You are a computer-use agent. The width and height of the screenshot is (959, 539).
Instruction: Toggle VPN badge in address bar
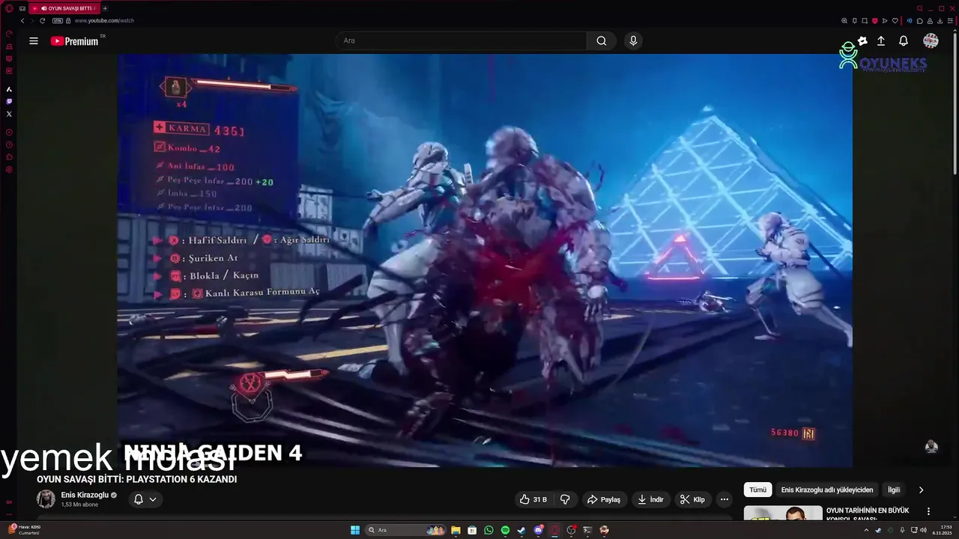(x=57, y=21)
